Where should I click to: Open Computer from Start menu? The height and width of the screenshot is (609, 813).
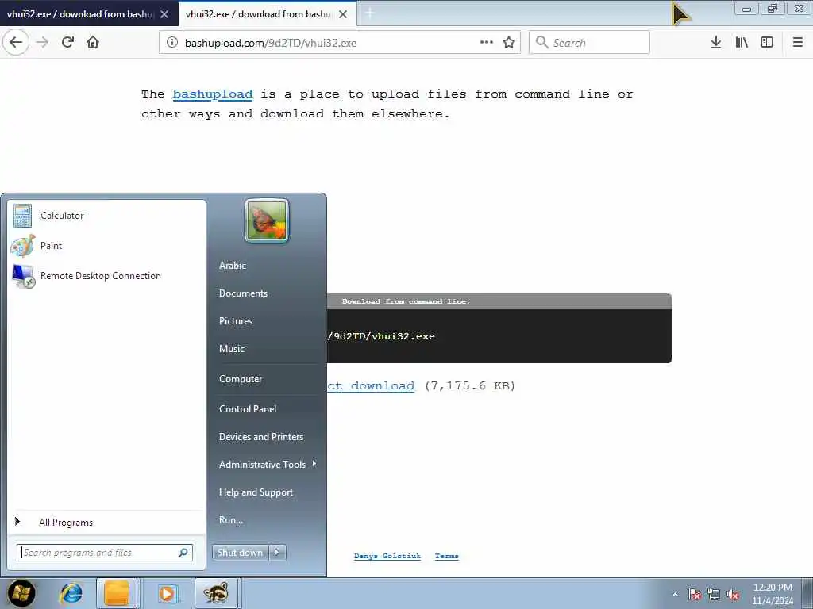pos(241,379)
